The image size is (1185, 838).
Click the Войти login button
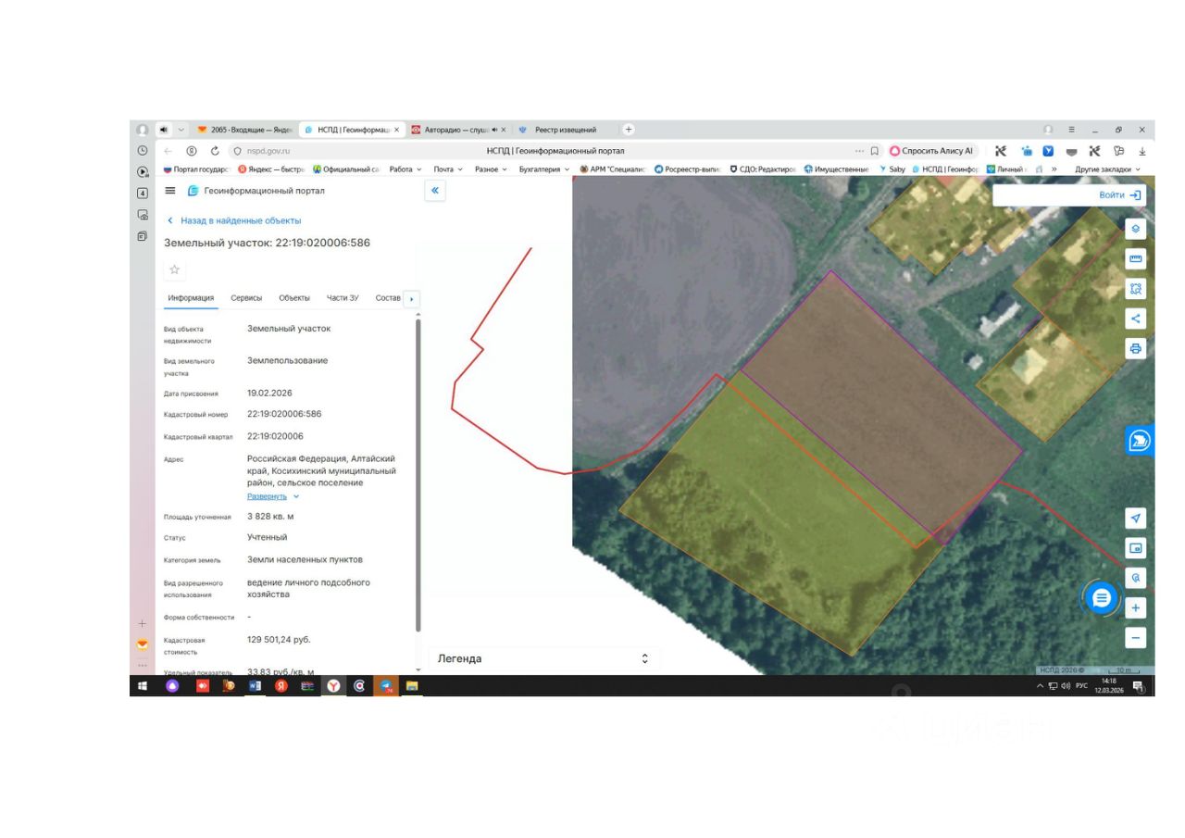coord(1120,195)
